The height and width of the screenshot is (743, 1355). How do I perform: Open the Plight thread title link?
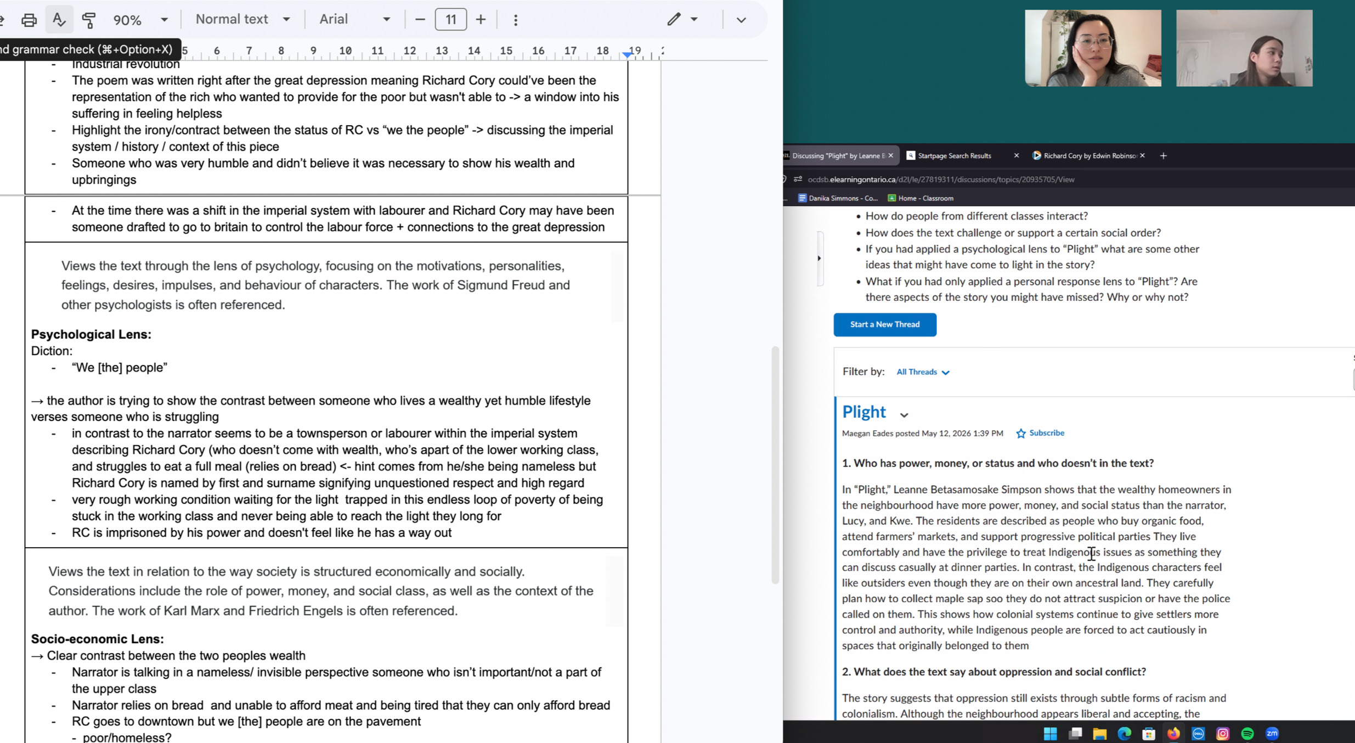[863, 412]
